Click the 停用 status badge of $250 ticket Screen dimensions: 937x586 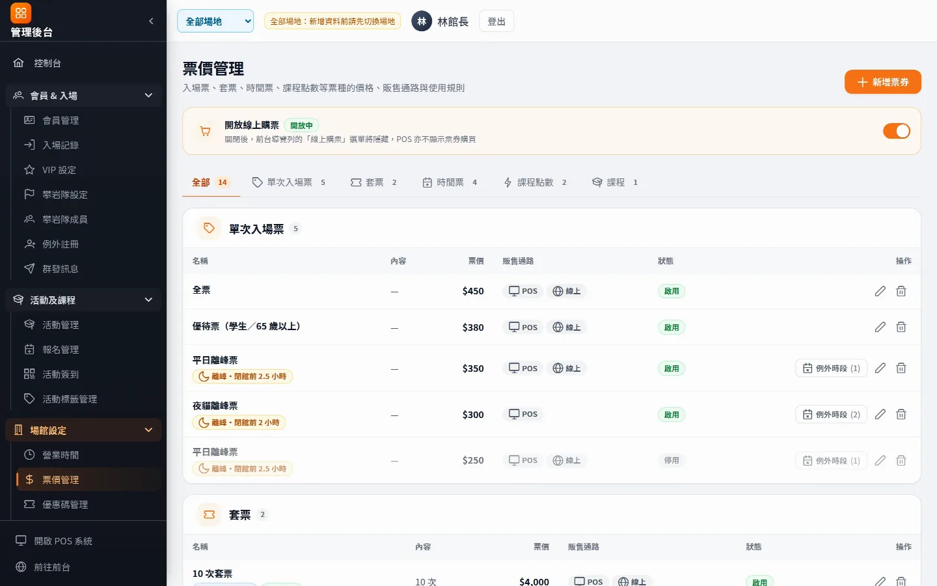672,460
